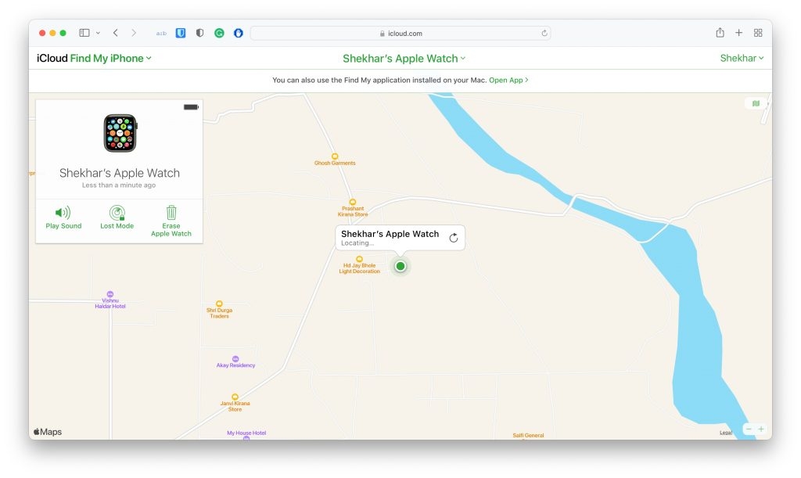This screenshot has height=478, width=801.
Task: Go forward with the Safari forward arrow
Action: 134,33
